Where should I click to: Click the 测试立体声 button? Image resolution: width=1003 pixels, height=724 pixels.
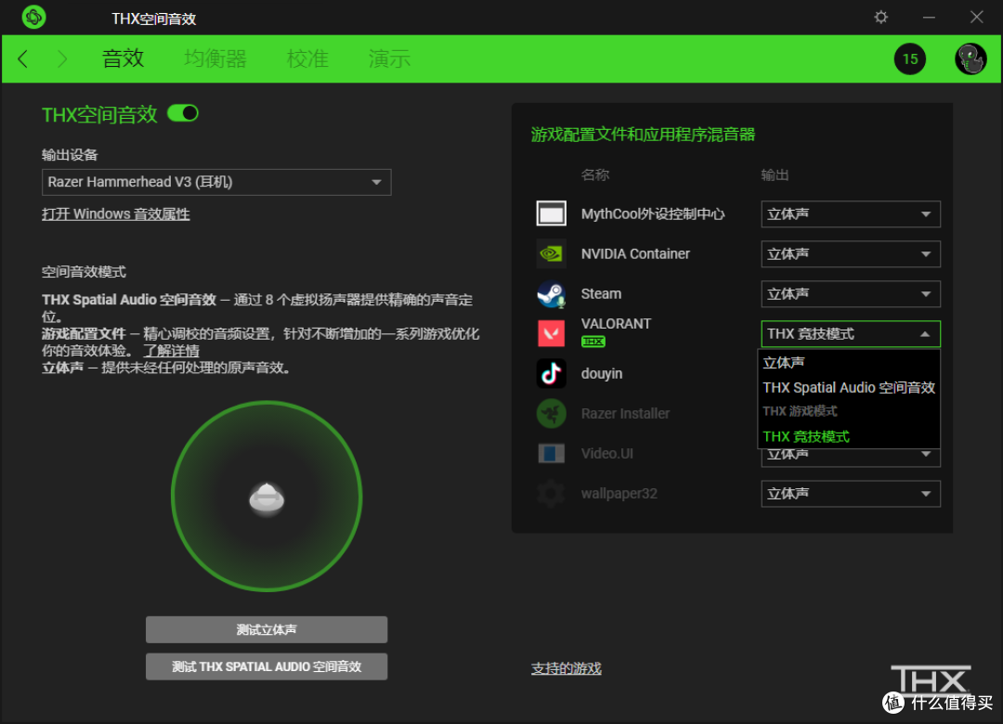pyautogui.click(x=267, y=630)
